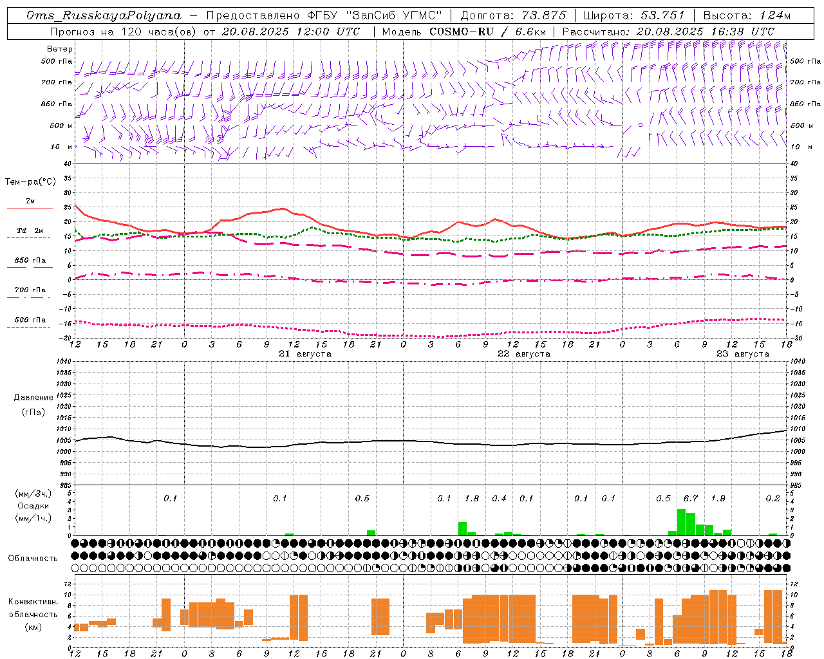This screenshot has height=659, width=824.
Task: Click the Td 2м dew point legend entry
Action: 30,233
